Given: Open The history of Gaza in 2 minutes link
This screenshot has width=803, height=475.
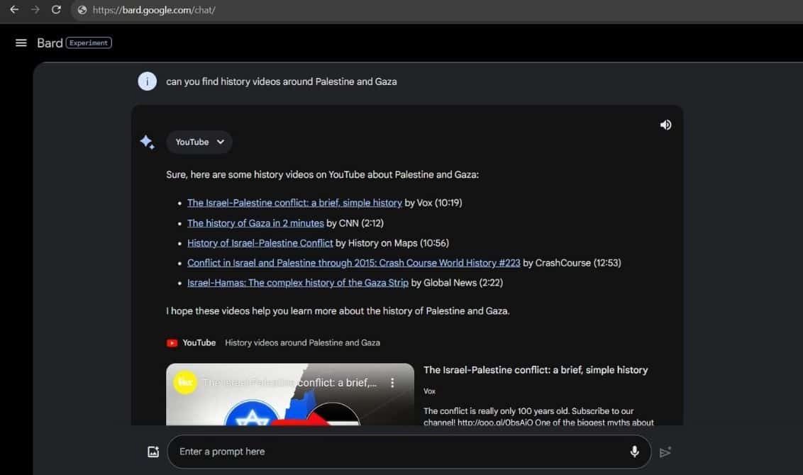Looking at the screenshot, I should point(255,223).
